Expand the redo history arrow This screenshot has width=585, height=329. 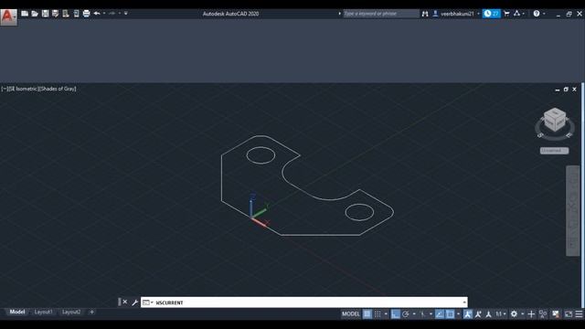click(120, 14)
